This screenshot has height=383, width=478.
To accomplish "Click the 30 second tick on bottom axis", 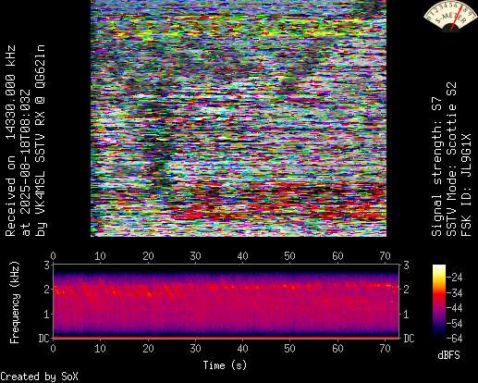I will [x=195, y=349].
